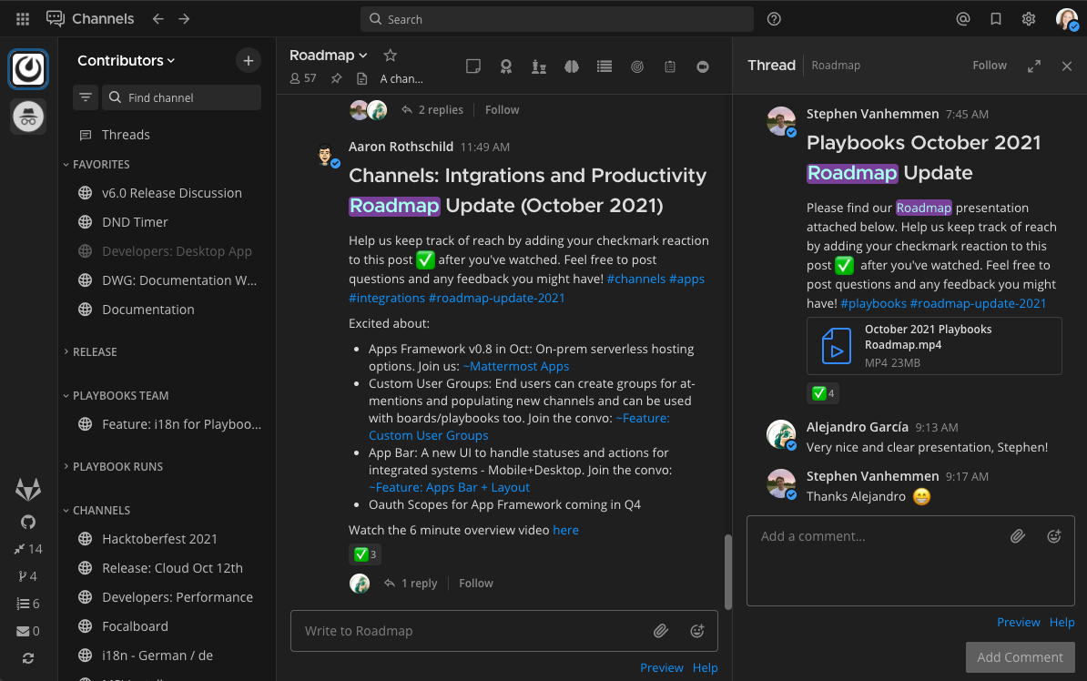Viewport: 1087px width, 681px height.
Task: Start a video call from the channel header
Action: (703, 66)
